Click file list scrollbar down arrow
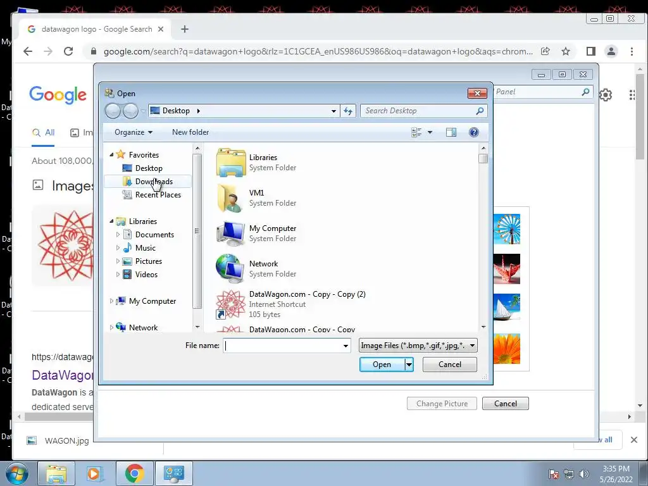This screenshot has width=648, height=486. click(483, 327)
